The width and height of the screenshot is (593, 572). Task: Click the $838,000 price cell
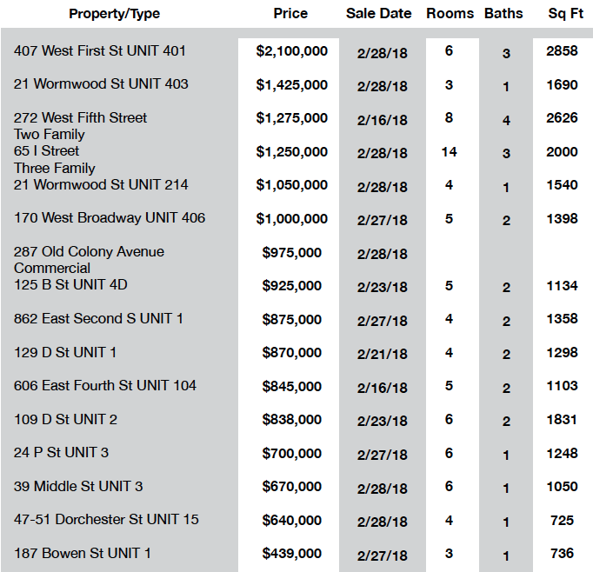291,419
